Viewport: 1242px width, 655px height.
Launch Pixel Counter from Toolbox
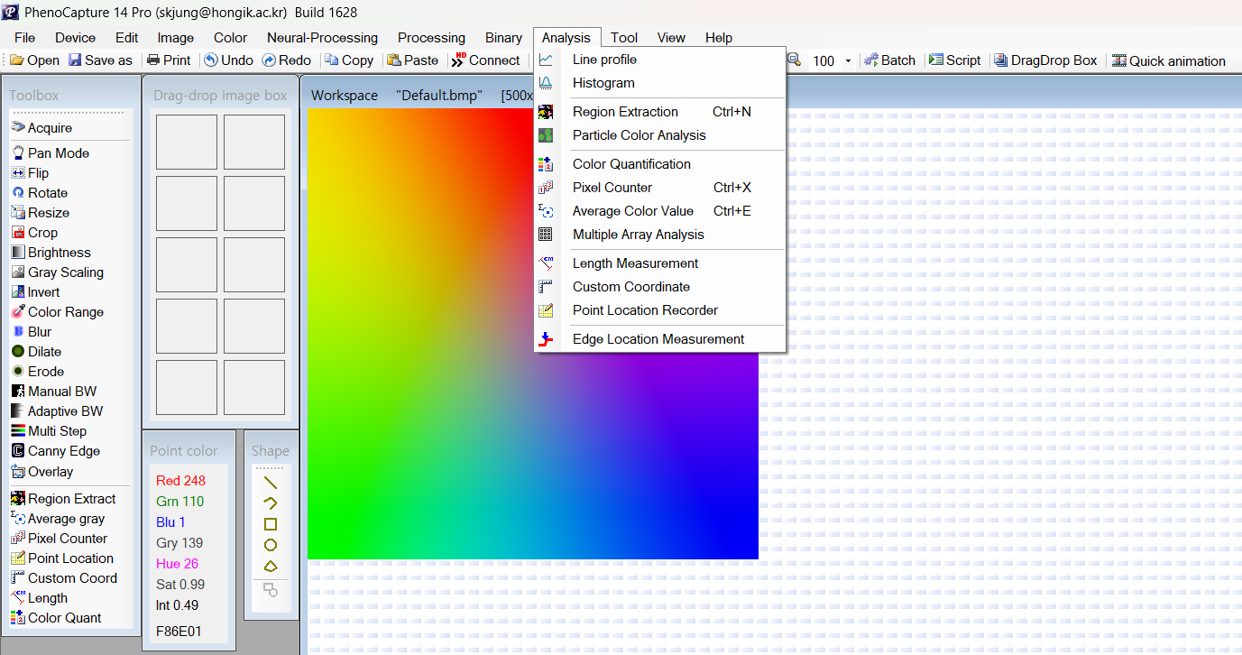60,539
